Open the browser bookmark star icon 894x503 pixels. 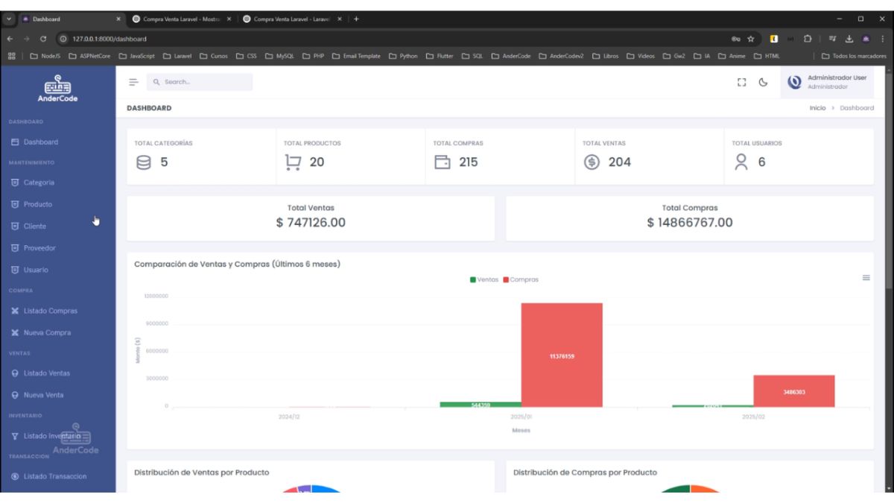(751, 39)
